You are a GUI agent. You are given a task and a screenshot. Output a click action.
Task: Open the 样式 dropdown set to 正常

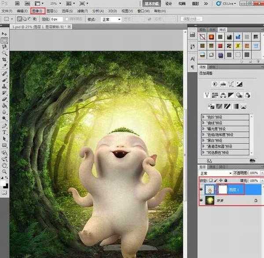point(111,19)
